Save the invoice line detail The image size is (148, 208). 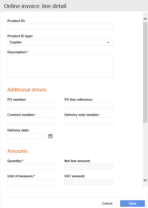click(133, 203)
